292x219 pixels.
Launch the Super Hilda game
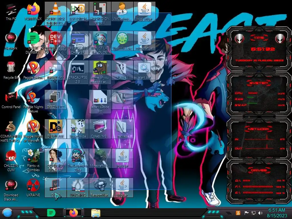click(78, 129)
